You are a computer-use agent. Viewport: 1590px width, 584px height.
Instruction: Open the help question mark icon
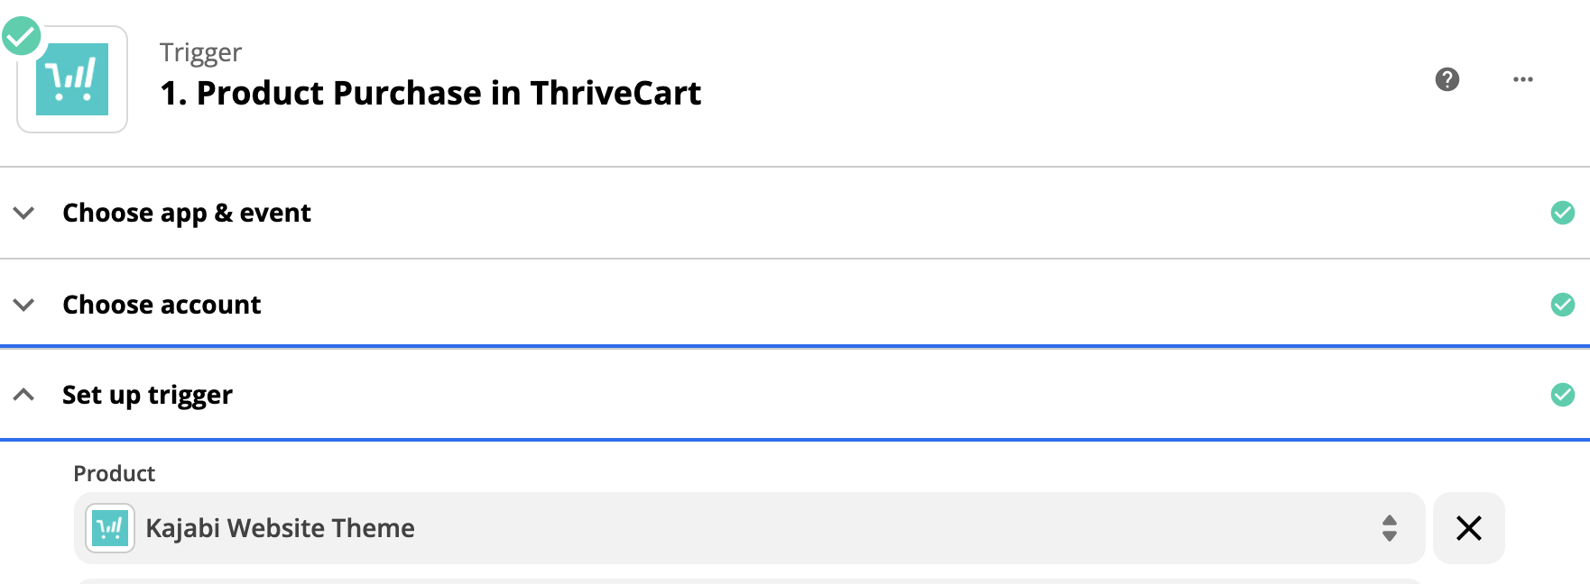1447,79
